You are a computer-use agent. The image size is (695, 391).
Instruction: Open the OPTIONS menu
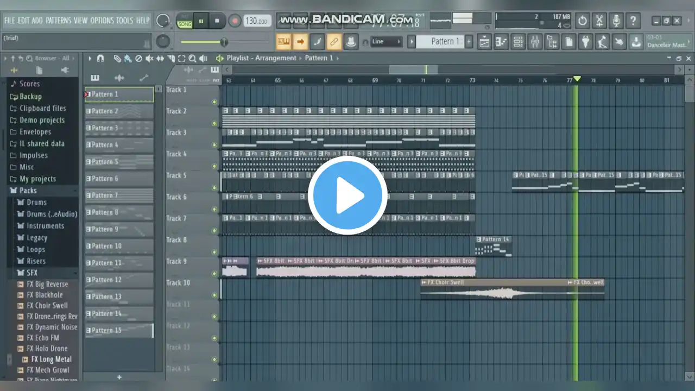coord(102,21)
